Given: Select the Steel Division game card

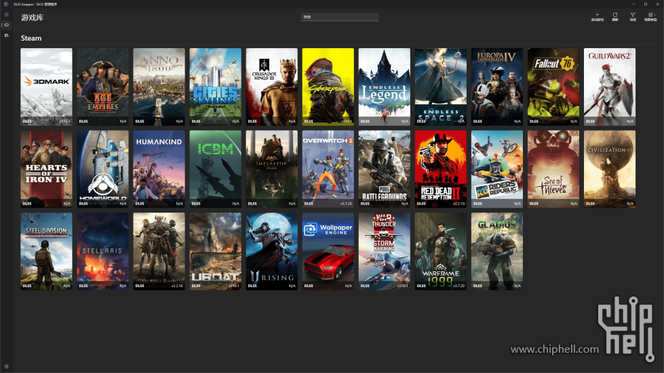Looking at the screenshot, I should [46, 251].
